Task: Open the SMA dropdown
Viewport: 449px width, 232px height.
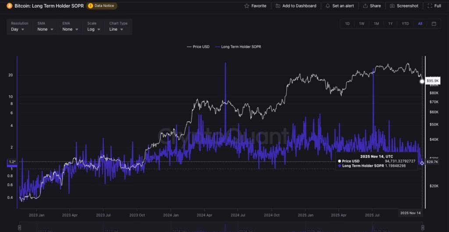Action: coord(45,29)
